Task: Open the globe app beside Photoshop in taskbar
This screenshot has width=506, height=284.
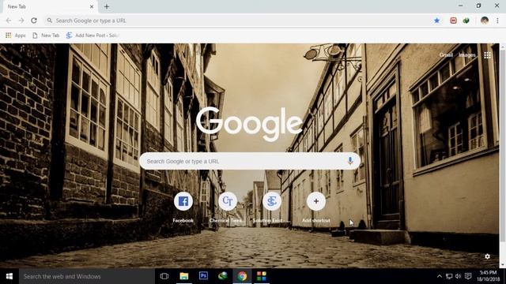Action: [223, 276]
